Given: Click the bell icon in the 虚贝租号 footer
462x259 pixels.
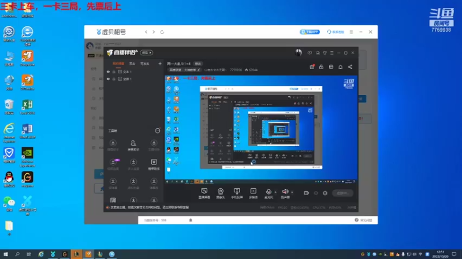Looking at the screenshot, I should (x=191, y=220).
